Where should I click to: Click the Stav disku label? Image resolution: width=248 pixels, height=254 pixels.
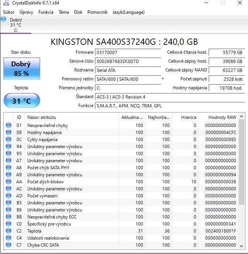point(21,52)
